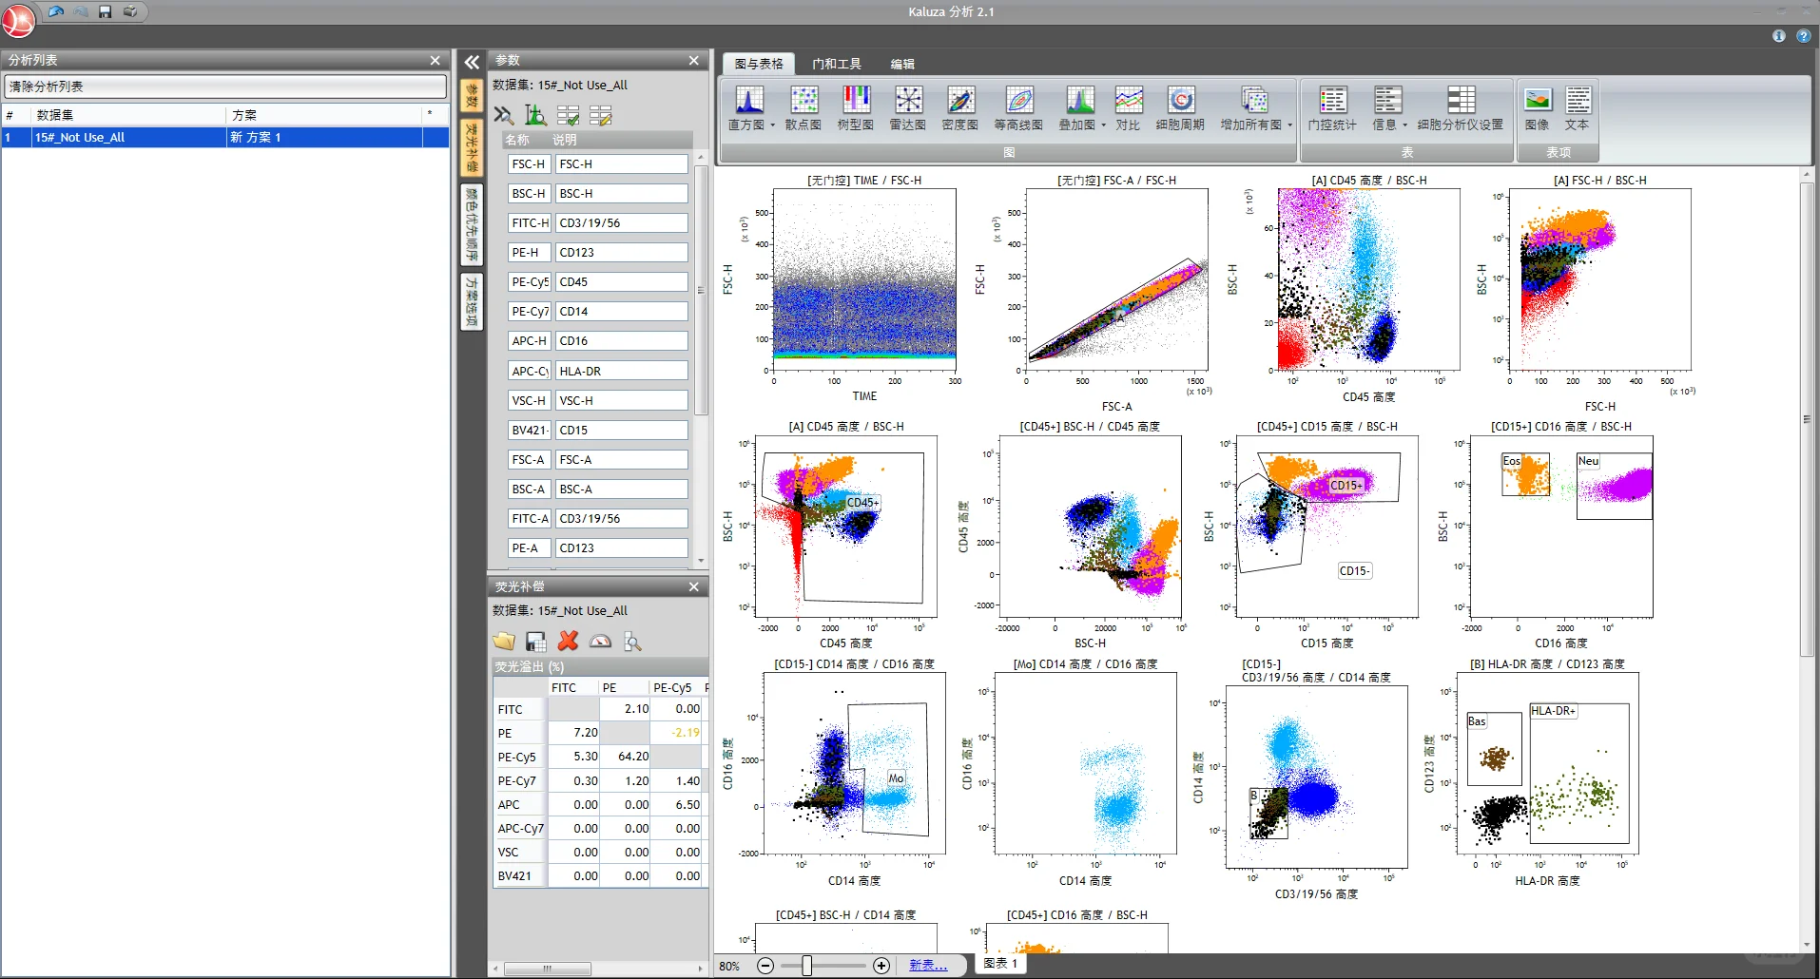Image resolution: width=1820 pixels, height=979 pixels.
Task: Edit description field for FITC-H (CD3/19/56)
Action: pos(622,223)
